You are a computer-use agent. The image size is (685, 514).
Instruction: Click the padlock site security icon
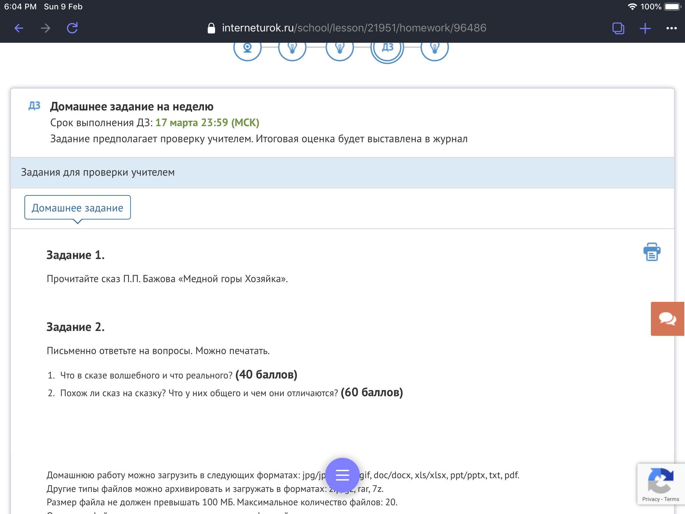click(x=211, y=28)
